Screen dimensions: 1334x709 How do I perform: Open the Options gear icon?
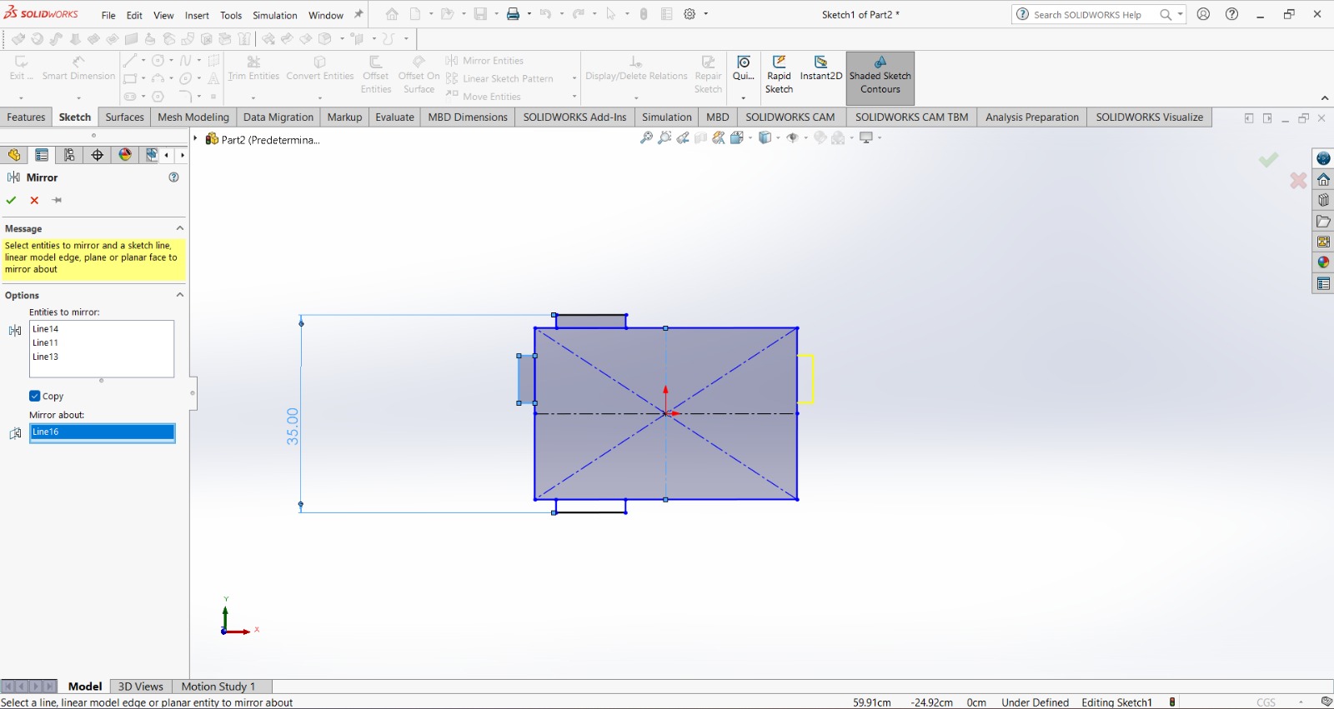690,14
